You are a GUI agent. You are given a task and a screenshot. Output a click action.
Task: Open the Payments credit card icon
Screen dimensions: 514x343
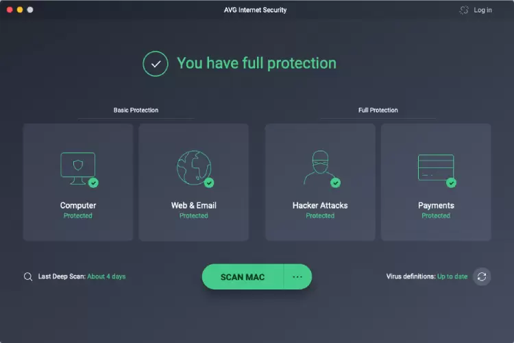click(x=436, y=167)
